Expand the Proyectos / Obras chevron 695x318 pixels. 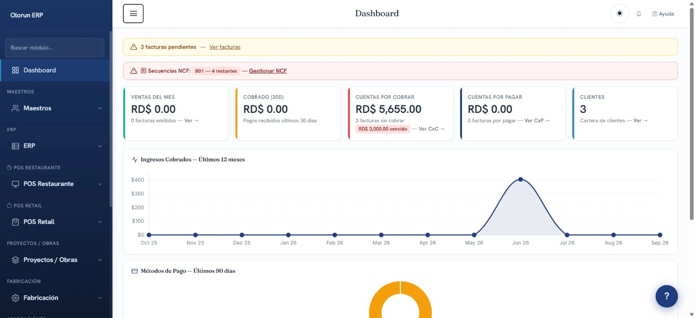100,260
